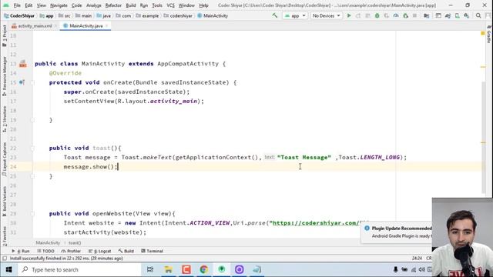Image resolution: width=493 pixels, height=277 pixels.
Task: Open the Profile app gauge icon
Action: (396, 15)
